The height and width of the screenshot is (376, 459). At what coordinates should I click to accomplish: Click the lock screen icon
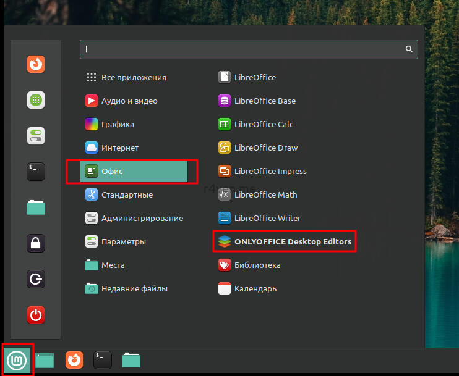[x=36, y=243]
